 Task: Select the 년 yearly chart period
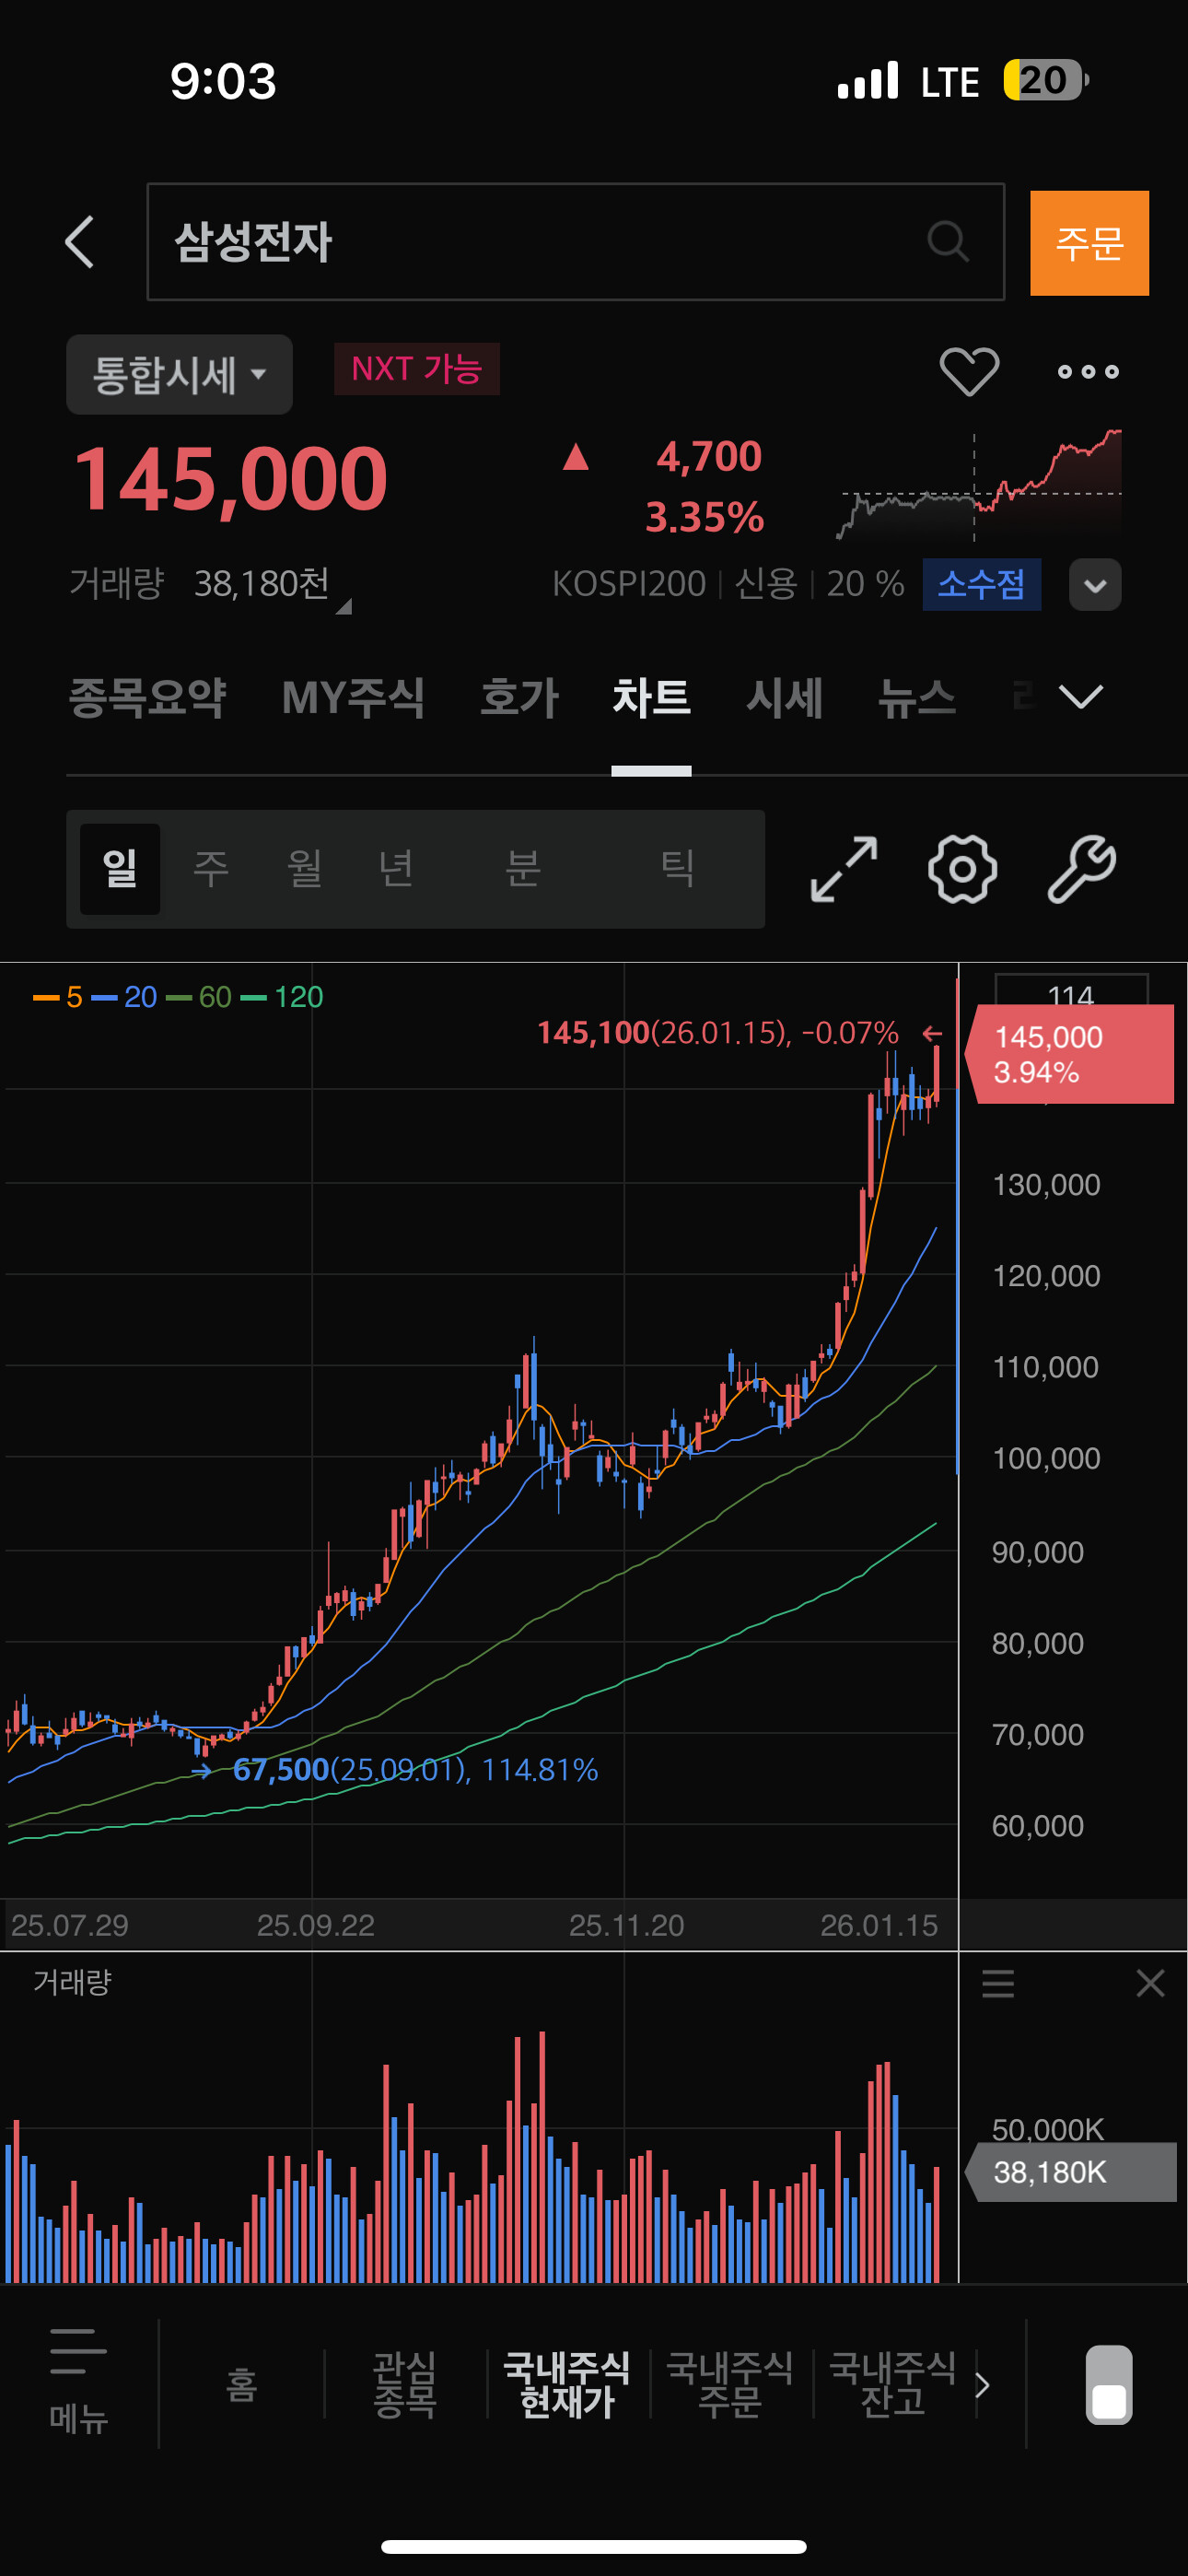pyautogui.click(x=396, y=868)
